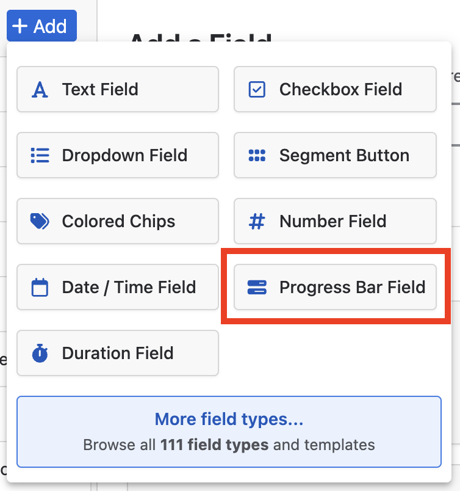Choose Number Field from the list
This screenshot has width=460, height=491.
[335, 221]
